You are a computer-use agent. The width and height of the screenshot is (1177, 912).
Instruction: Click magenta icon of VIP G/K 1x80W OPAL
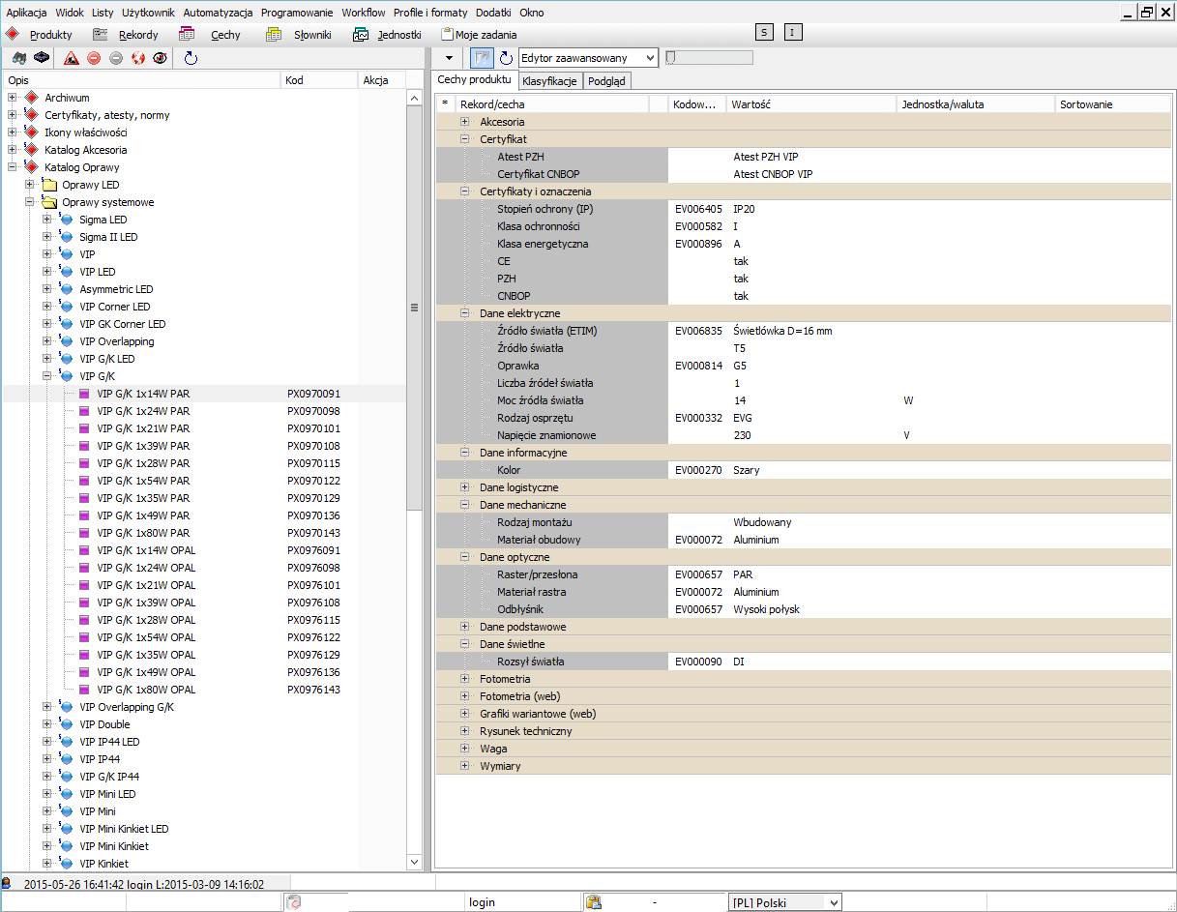[84, 690]
